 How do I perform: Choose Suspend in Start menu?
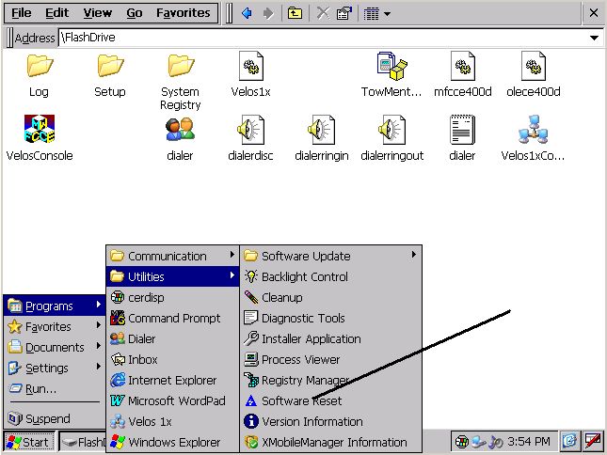click(x=55, y=418)
